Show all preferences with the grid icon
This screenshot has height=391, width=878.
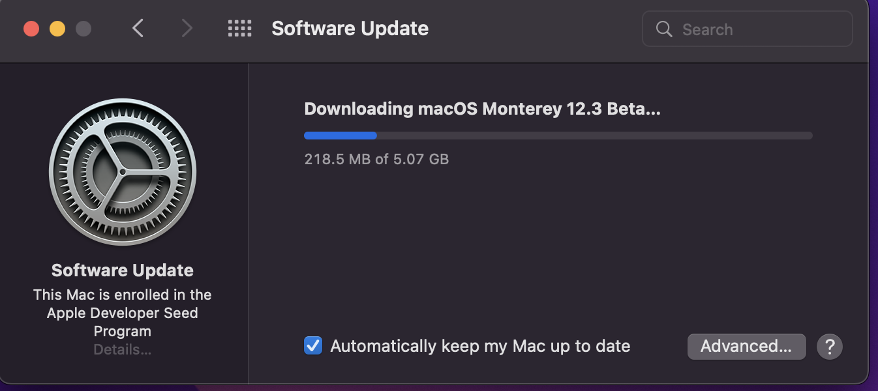tap(239, 29)
